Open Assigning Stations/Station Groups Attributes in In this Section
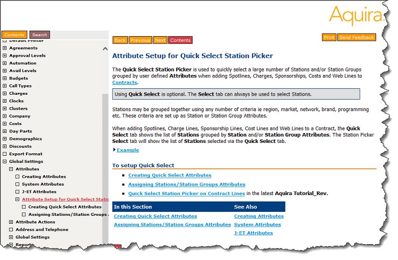 tap(172, 225)
